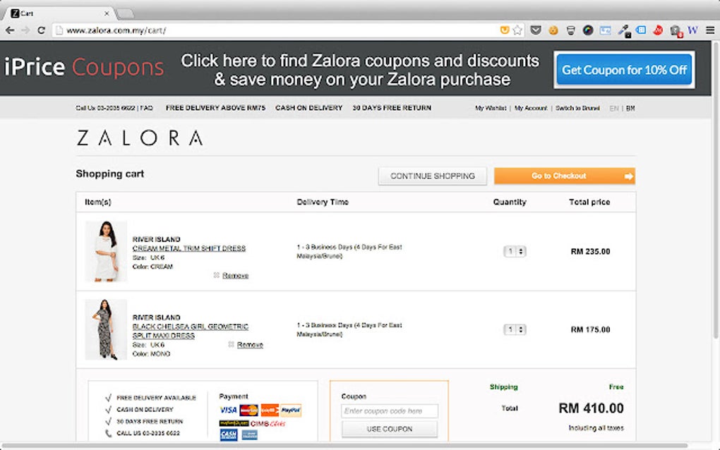Click 'CASH ON DELIVERY' header text
The height and width of the screenshot is (450, 720).
pos(309,108)
